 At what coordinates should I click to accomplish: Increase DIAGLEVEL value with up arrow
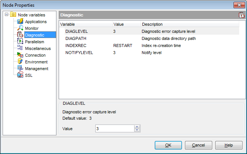click(x=137, y=127)
